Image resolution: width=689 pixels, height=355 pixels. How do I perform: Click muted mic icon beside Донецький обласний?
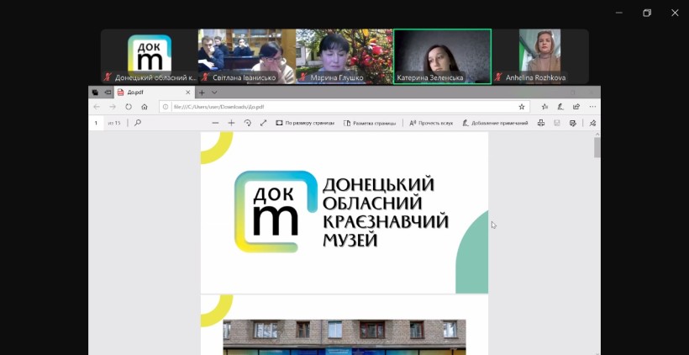pyautogui.click(x=108, y=77)
